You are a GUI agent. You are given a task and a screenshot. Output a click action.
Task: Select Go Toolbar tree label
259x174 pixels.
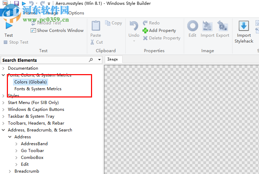[32, 151]
